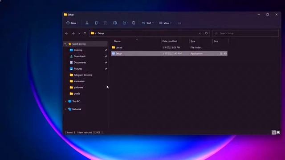Click the Paste icon in toolbar

click(x=106, y=23)
